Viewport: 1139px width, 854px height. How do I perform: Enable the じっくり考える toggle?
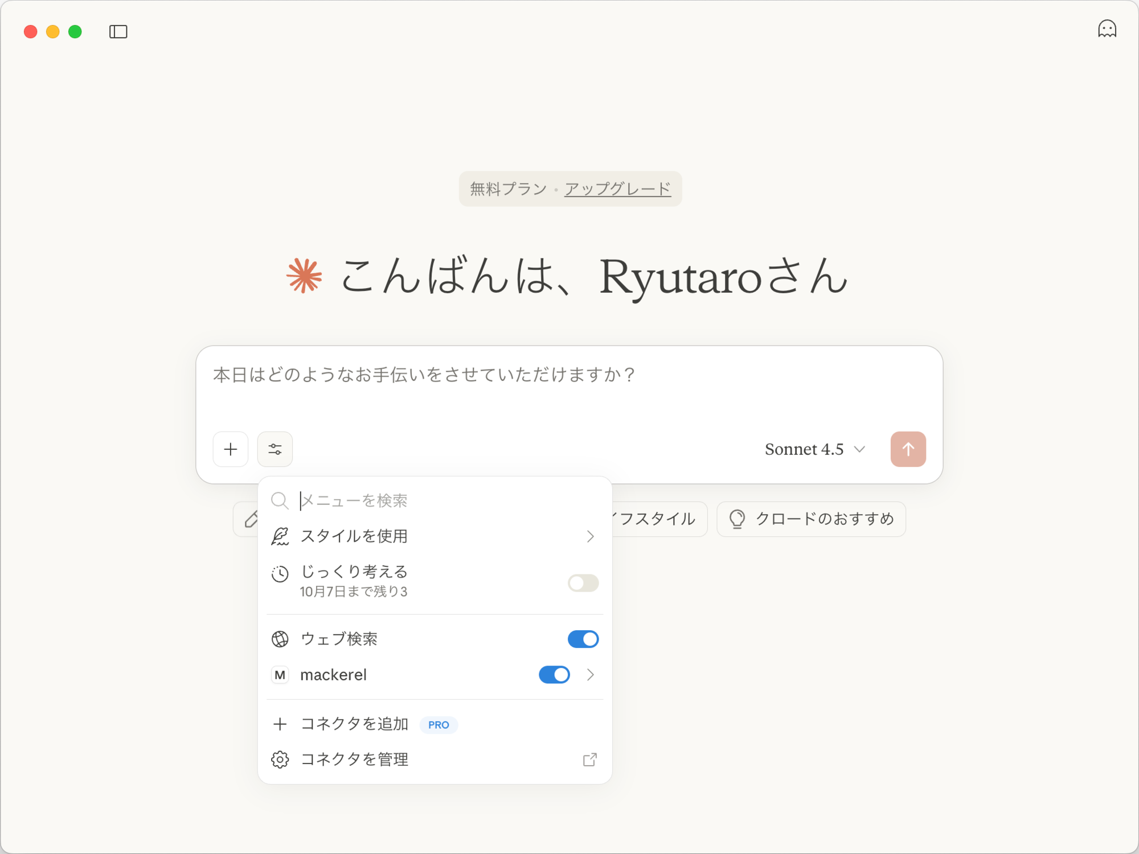click(583, 583)
